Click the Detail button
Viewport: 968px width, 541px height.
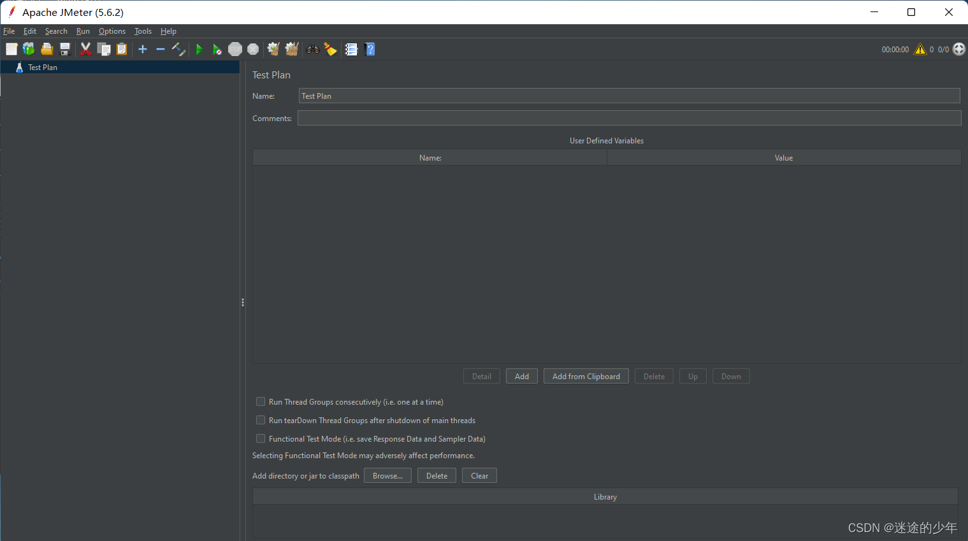[482, 376]
